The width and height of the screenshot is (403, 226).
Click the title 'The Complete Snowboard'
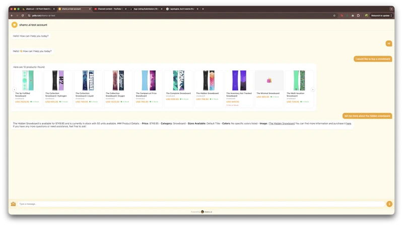pos(178,93)
